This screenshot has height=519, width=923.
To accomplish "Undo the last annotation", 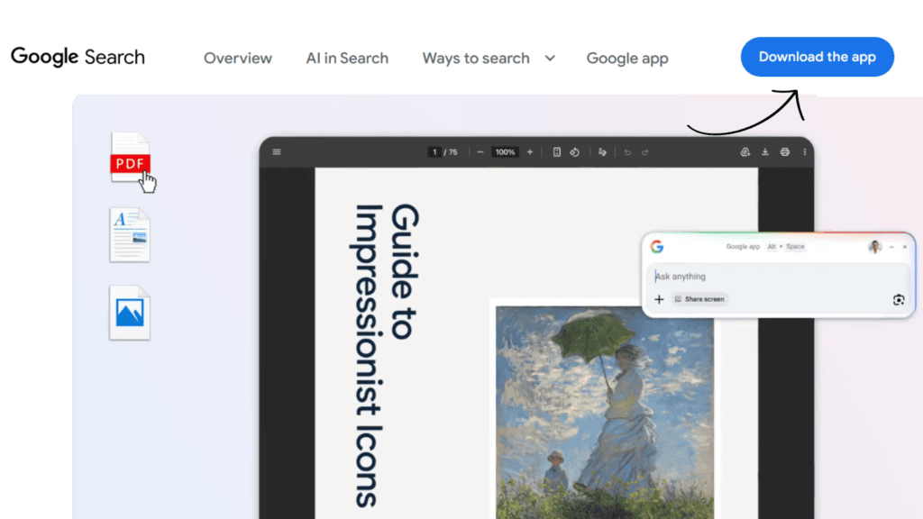I will [628, 152].
